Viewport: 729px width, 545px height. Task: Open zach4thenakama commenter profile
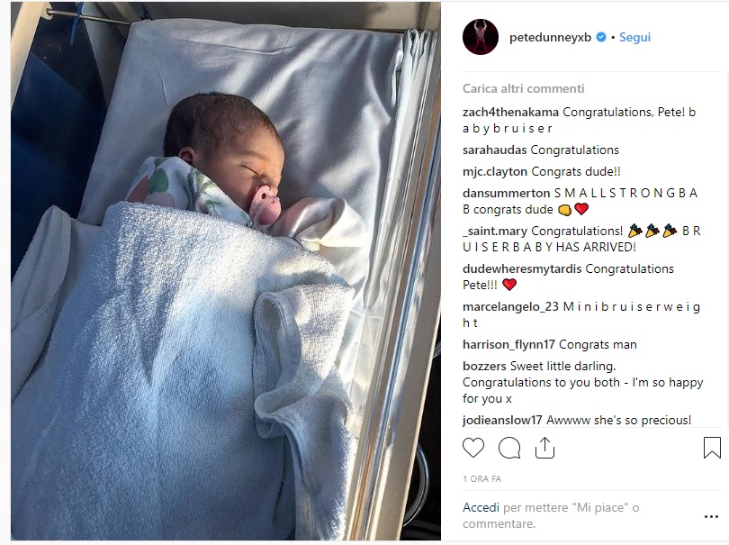click(x=510, y=113)
